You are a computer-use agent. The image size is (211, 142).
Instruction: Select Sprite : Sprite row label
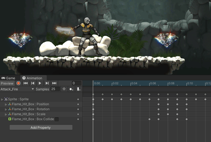coord(18,99)
